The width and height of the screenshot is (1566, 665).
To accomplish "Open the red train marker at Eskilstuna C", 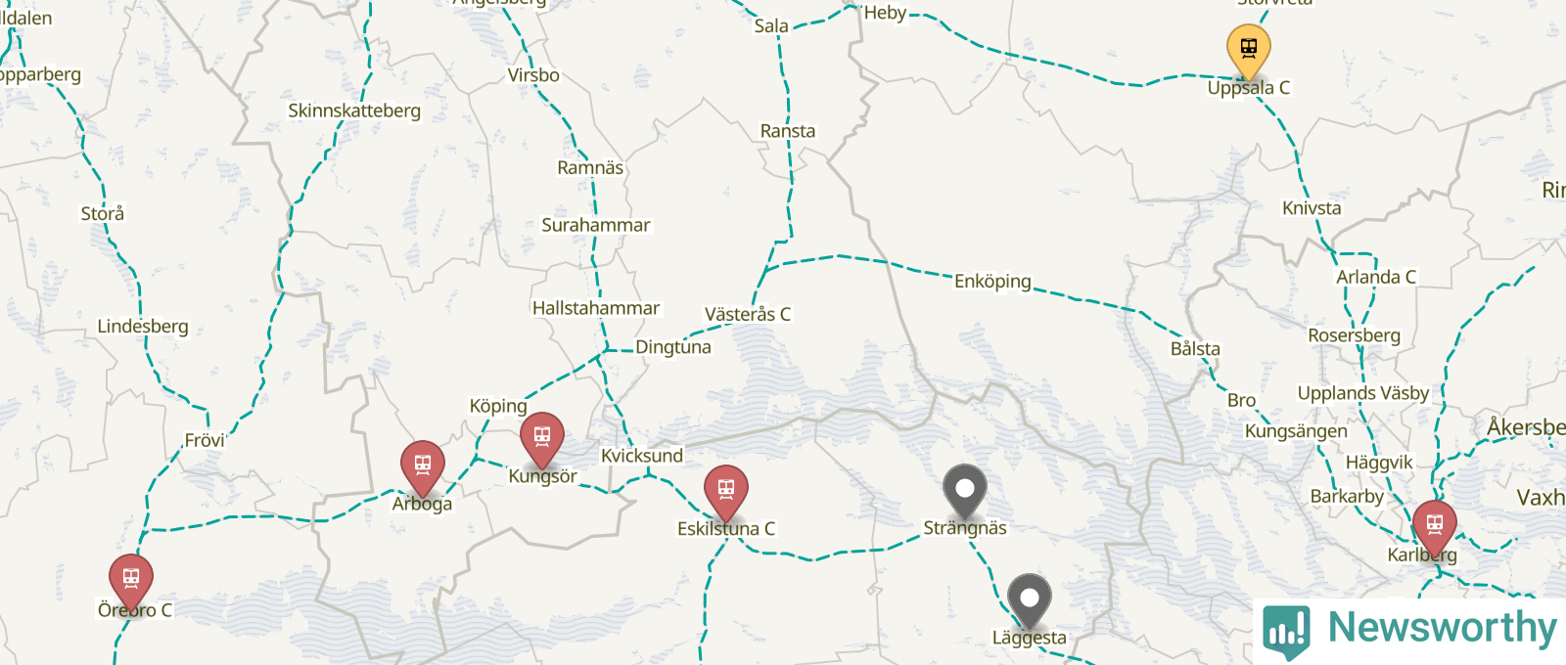I will (726, 492).
